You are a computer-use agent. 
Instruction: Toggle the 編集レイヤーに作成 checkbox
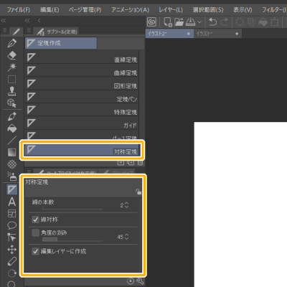click(x=35, y=251)
